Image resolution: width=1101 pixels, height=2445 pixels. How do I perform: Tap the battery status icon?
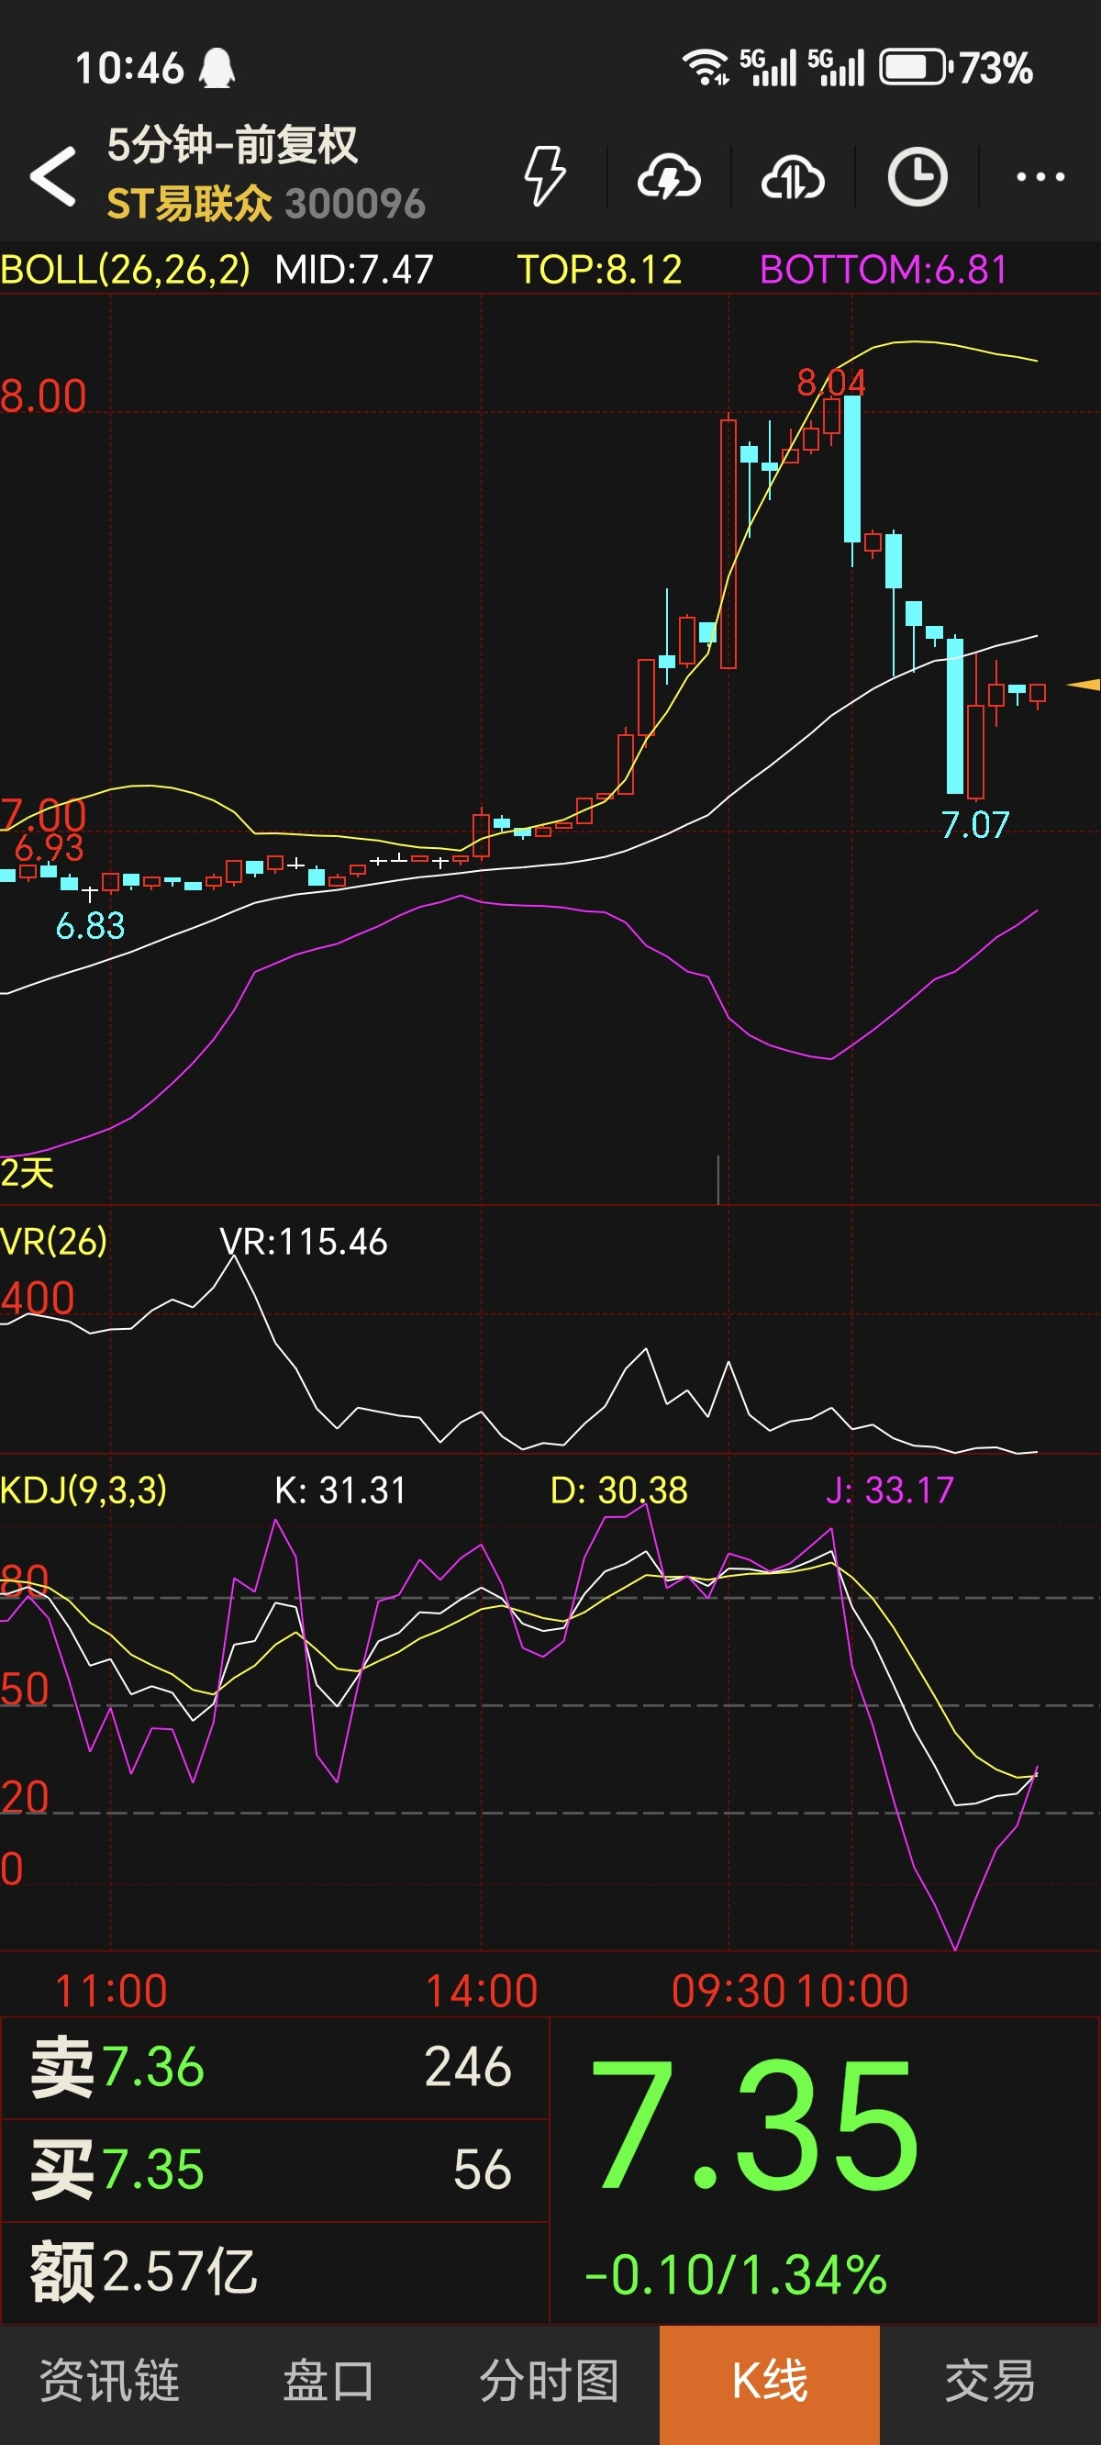point(914,68)
